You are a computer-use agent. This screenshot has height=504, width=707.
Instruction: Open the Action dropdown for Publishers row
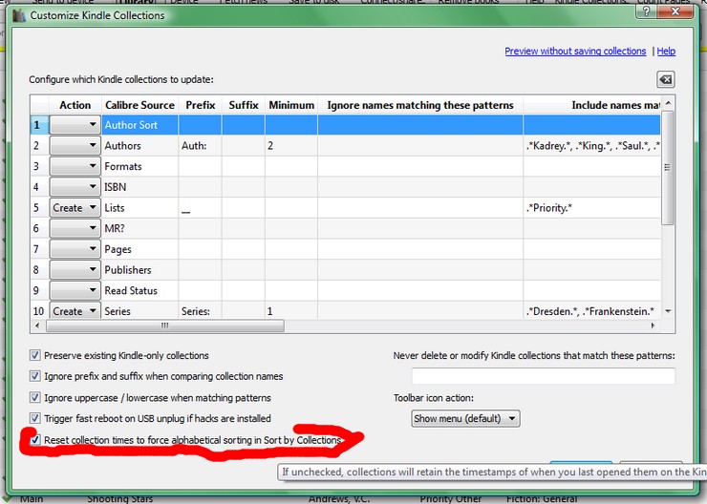pyautogui.click(x=75, y=270)
